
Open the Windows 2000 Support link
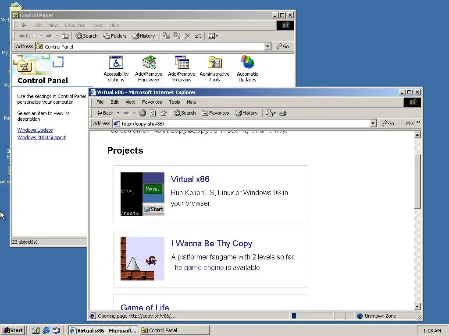42,137
